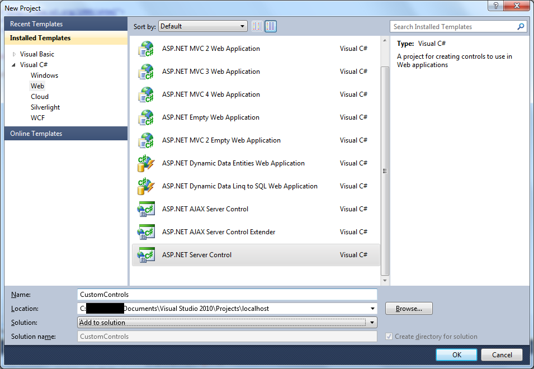Close the New Project dialog
Screen dimensions: 534x369
point(516,6)
